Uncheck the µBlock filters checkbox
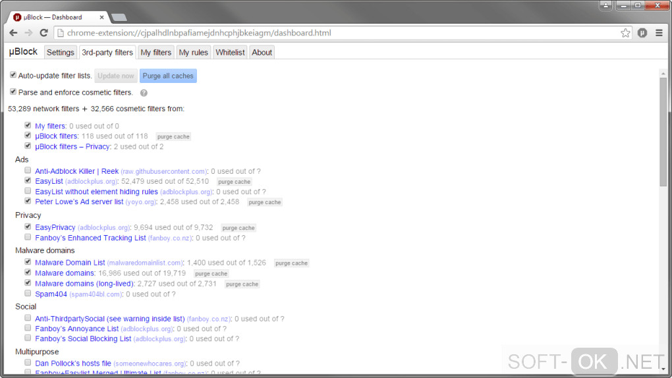 coord(28,136)
